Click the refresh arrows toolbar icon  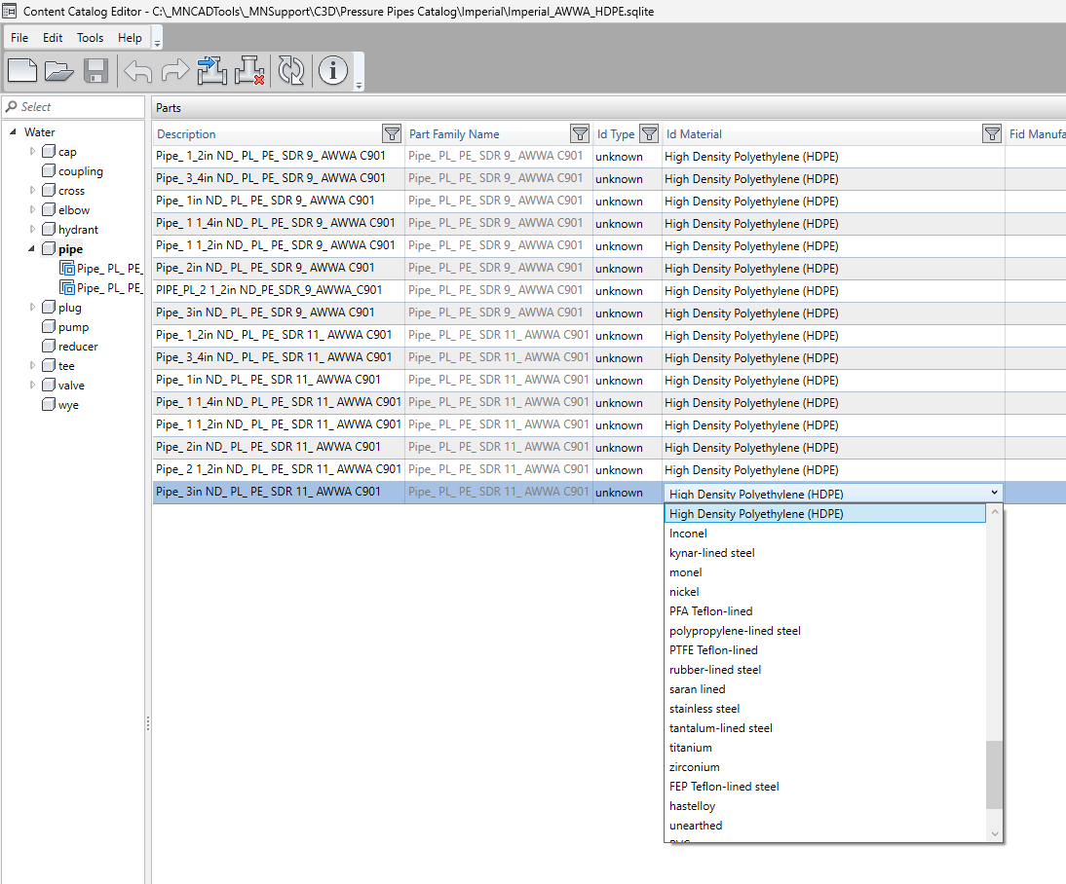pos(291,71)
